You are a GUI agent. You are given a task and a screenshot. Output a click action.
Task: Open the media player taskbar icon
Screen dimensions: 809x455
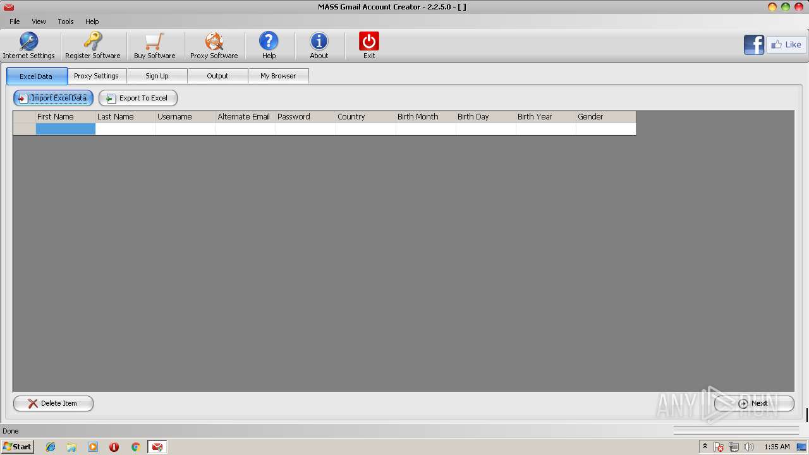coord(93,447)
